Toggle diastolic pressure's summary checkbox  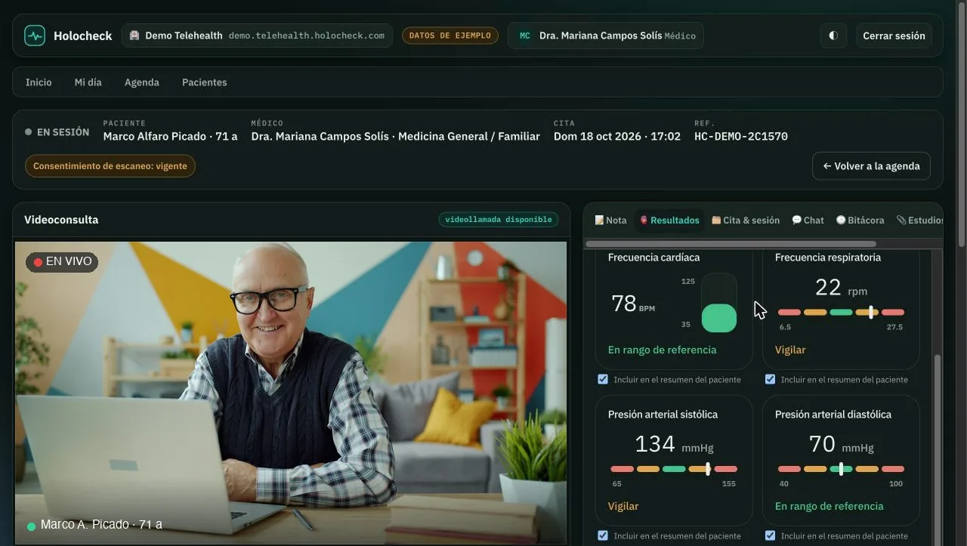point(770,535)
